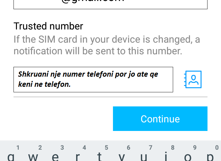Tap the person silhouette in contacts icon

(193, 80)
